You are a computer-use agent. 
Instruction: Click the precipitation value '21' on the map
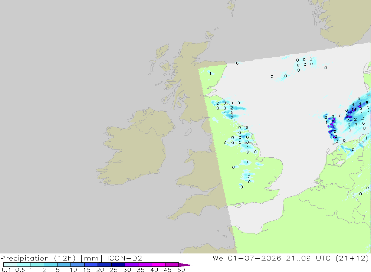point(334,122)
